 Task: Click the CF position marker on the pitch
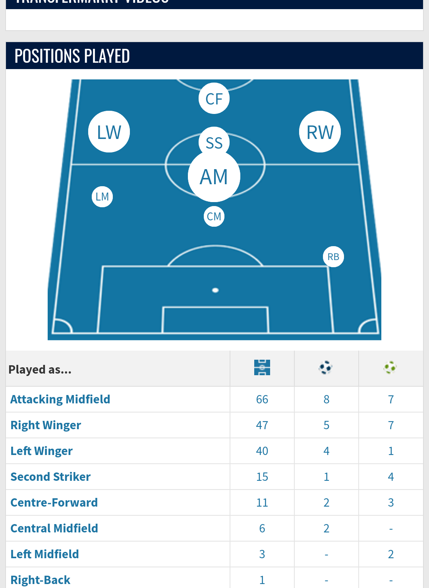tap(214, 98)
